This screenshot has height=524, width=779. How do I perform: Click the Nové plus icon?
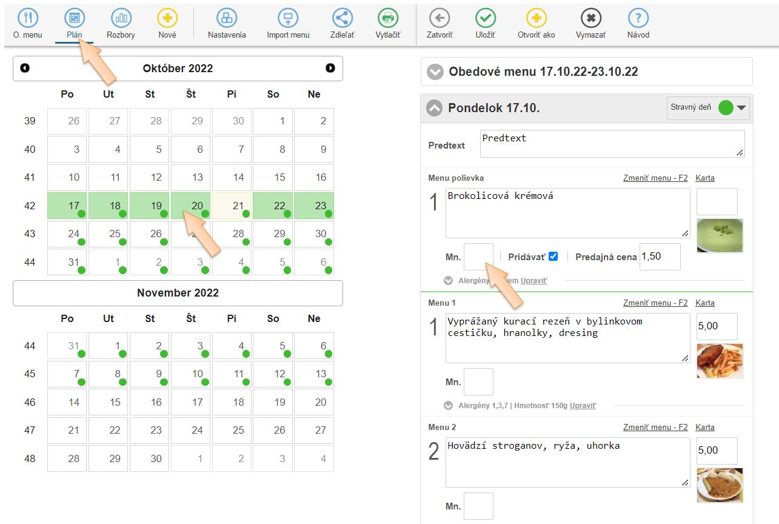[167, 19]
